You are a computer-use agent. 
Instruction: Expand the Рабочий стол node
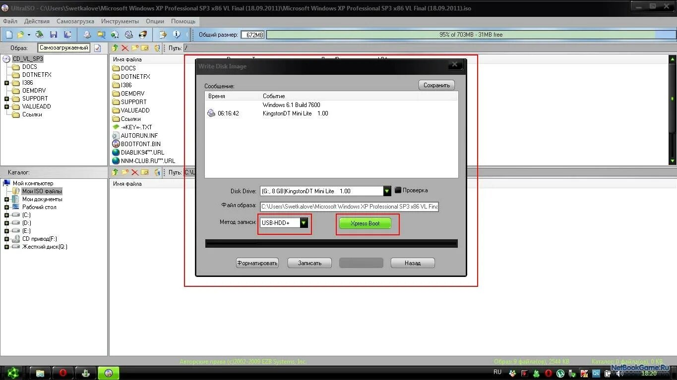coord(6,207)
